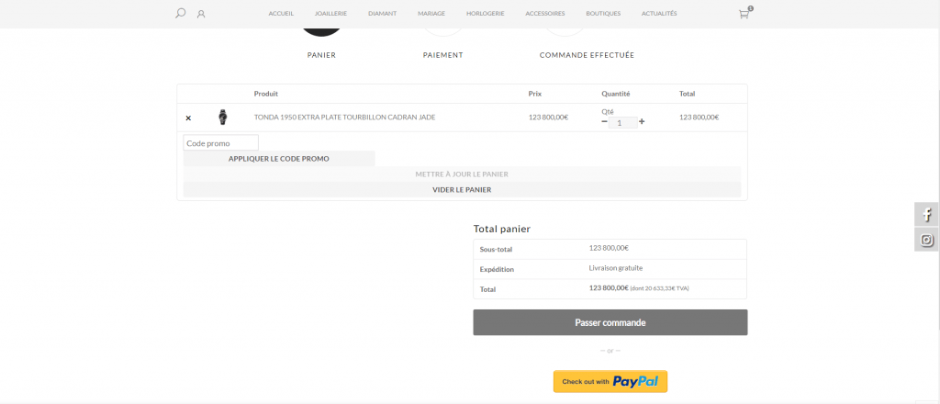Open the Instagram side icon
Screen dimensions: 940x404
click(x=927, y=240)
